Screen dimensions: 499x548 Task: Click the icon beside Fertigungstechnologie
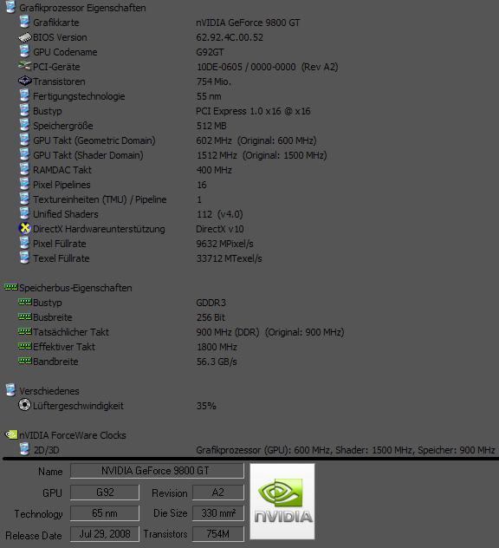click(x=24, y=95)
